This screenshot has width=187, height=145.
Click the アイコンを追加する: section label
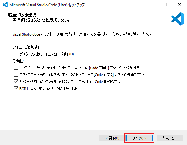27,47
